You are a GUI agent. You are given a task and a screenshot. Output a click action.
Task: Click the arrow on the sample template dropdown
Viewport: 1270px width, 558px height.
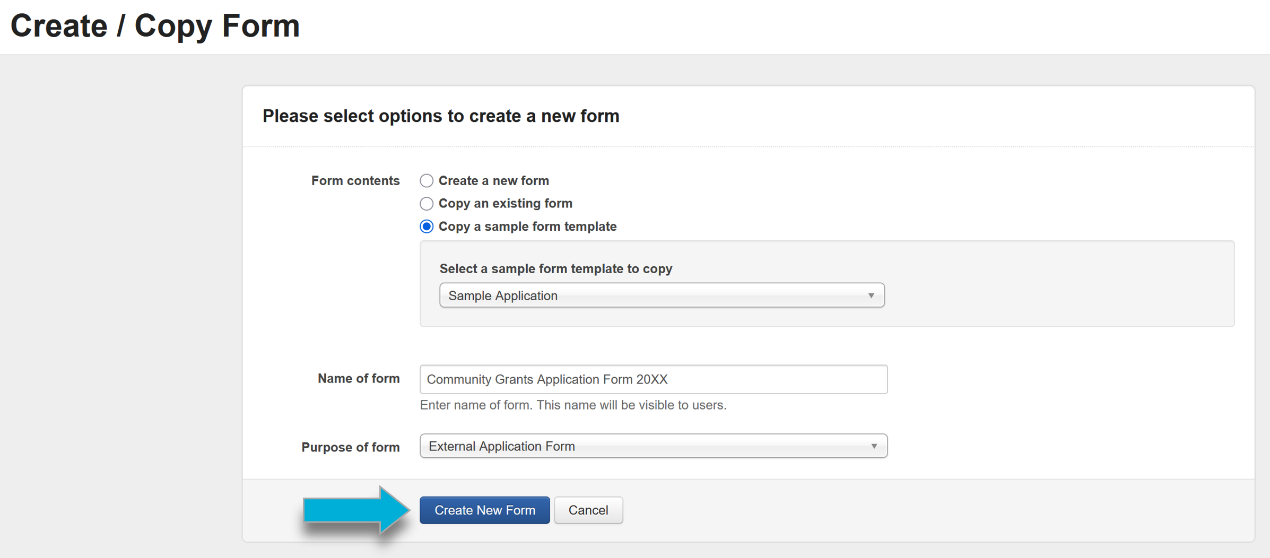point(871,295)
